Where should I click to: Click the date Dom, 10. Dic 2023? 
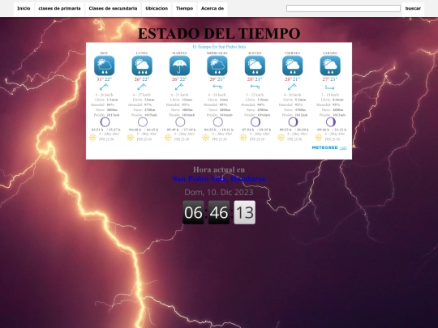click(219, 192)
